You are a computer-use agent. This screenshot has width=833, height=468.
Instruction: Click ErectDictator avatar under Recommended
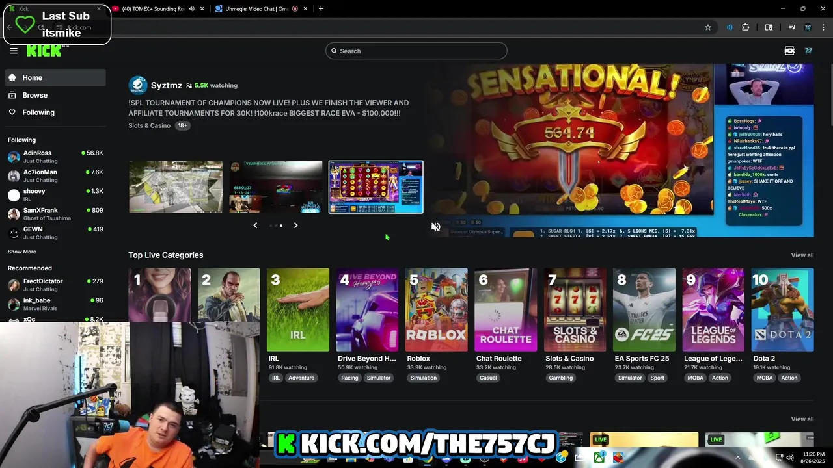tap(14, 285)
